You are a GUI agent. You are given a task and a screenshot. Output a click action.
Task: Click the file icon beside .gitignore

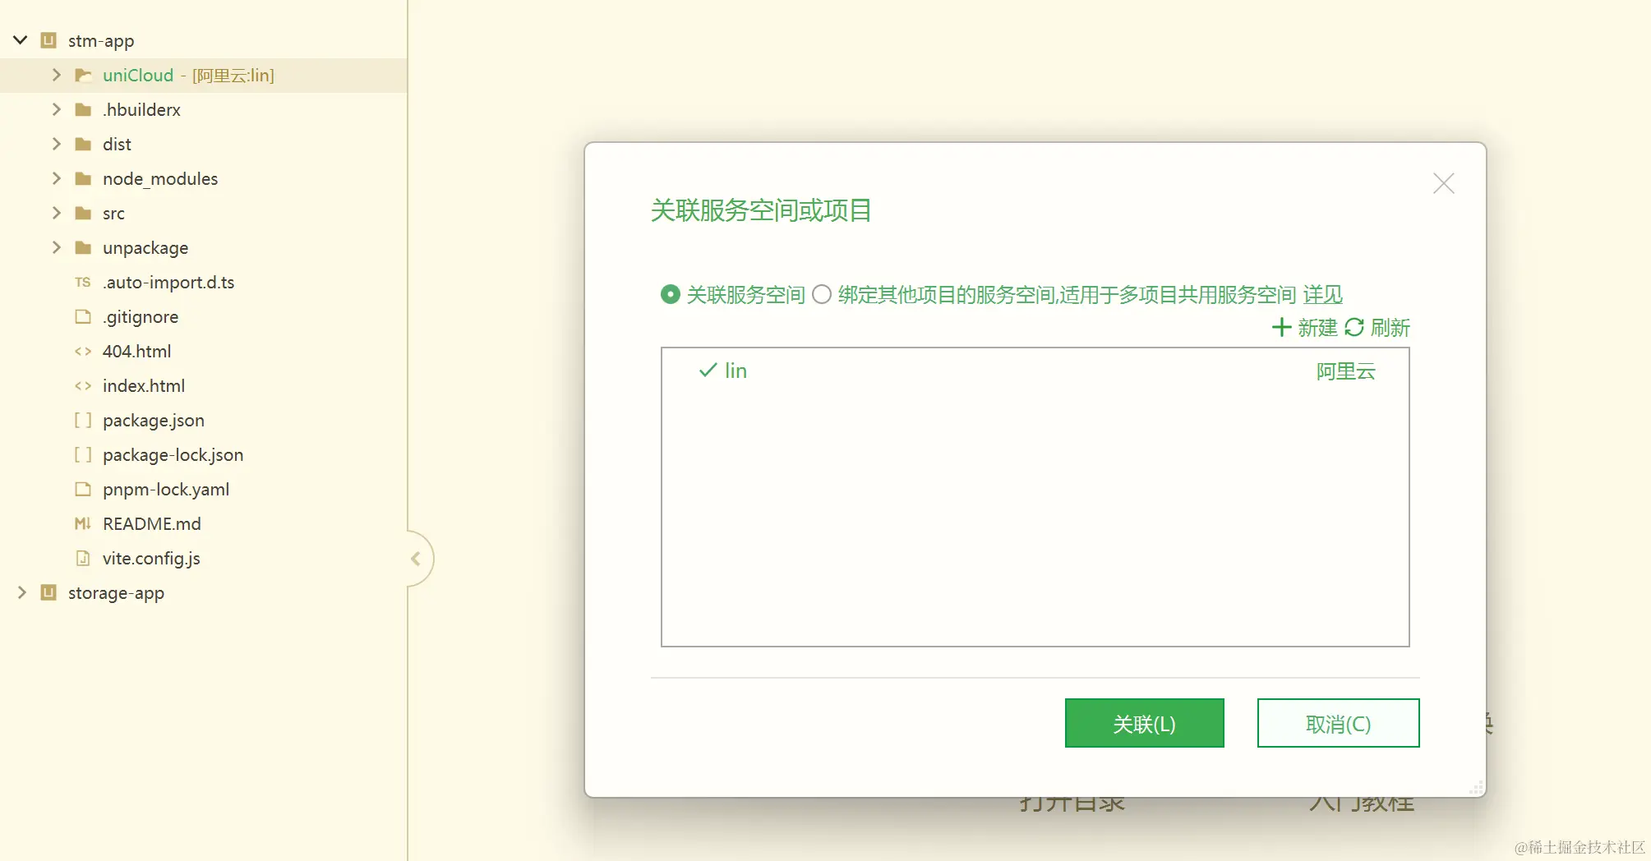pos(83,316)
